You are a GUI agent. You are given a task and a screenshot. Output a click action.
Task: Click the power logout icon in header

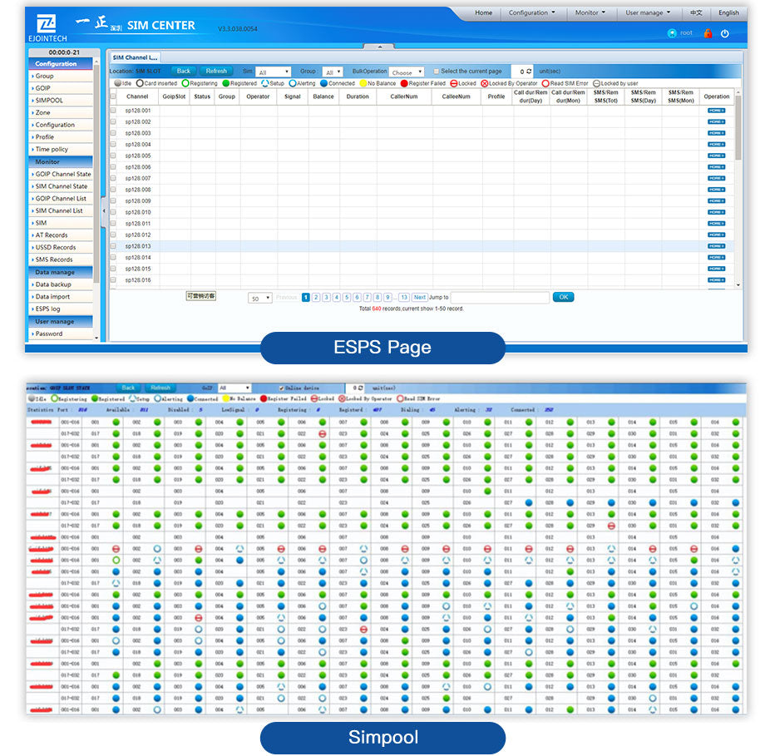coord(724,33)
